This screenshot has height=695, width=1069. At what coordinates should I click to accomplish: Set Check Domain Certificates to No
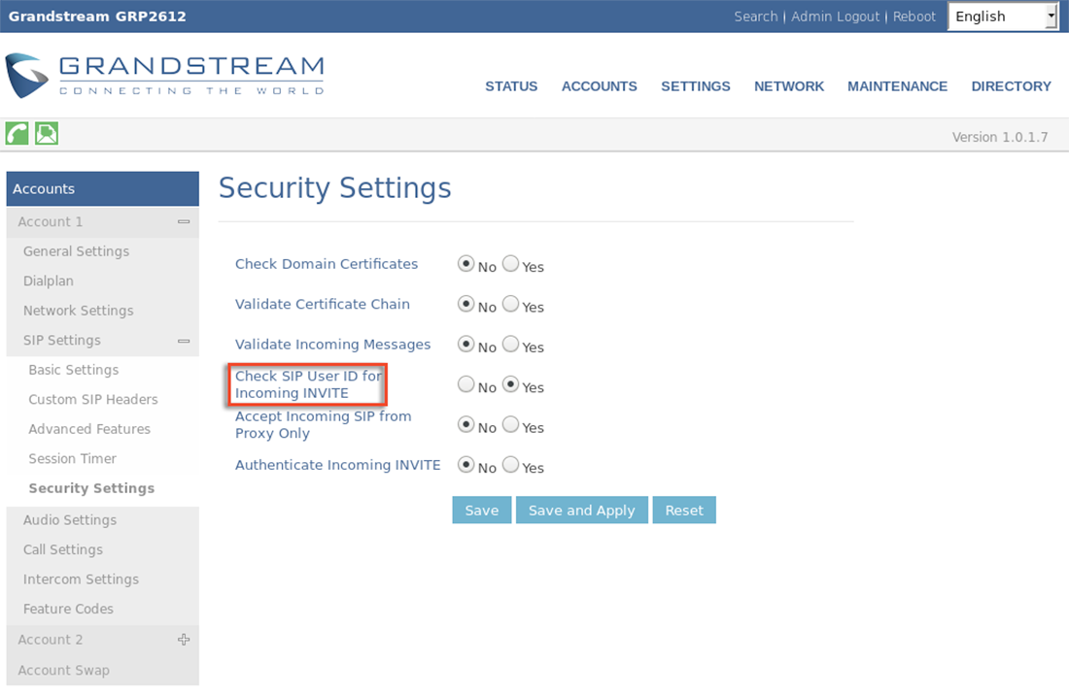466,263
